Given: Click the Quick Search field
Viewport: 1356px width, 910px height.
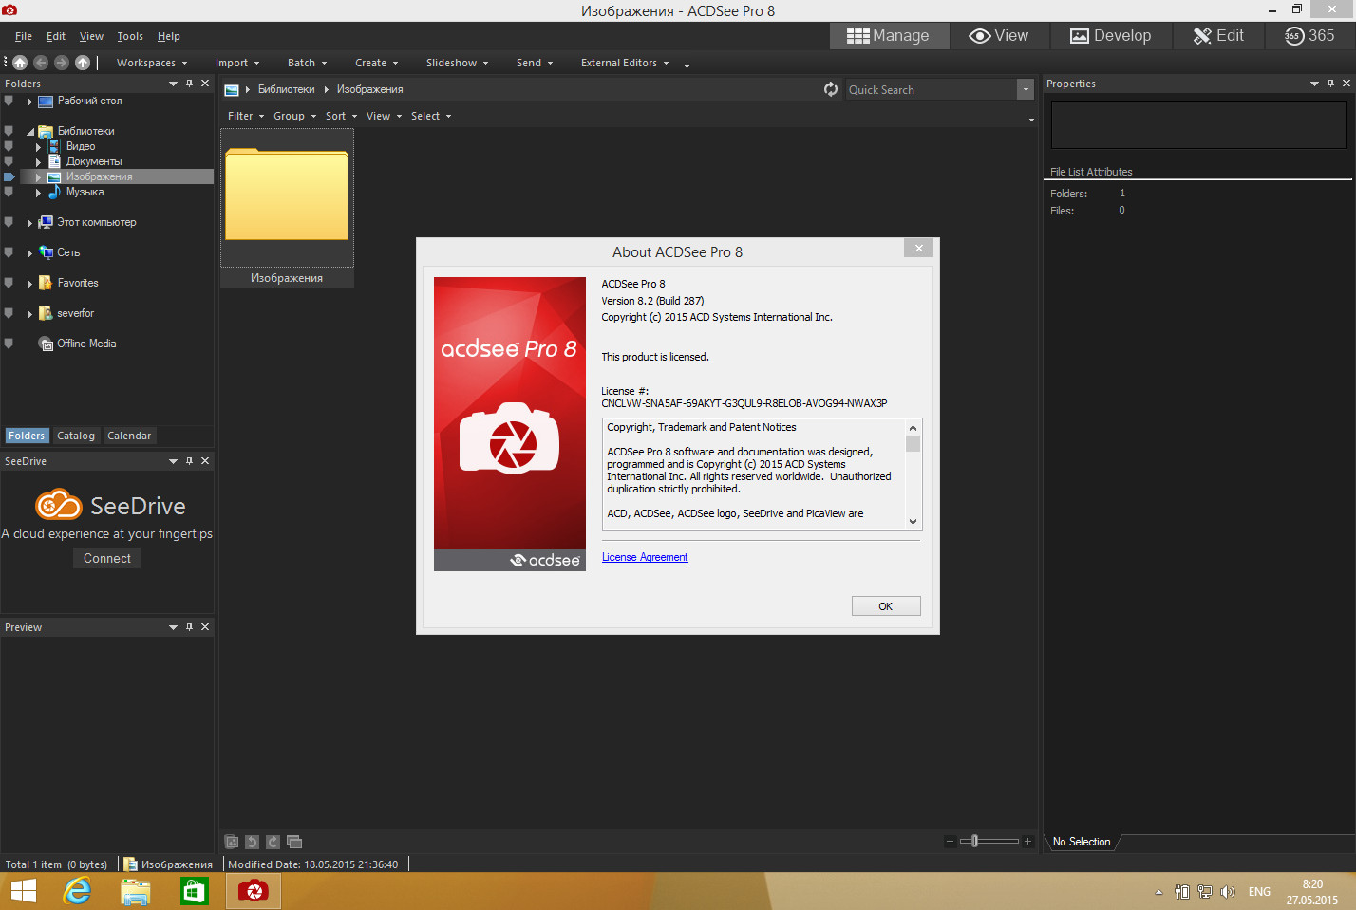Looking at the screenshot, I should click(931, 89).
